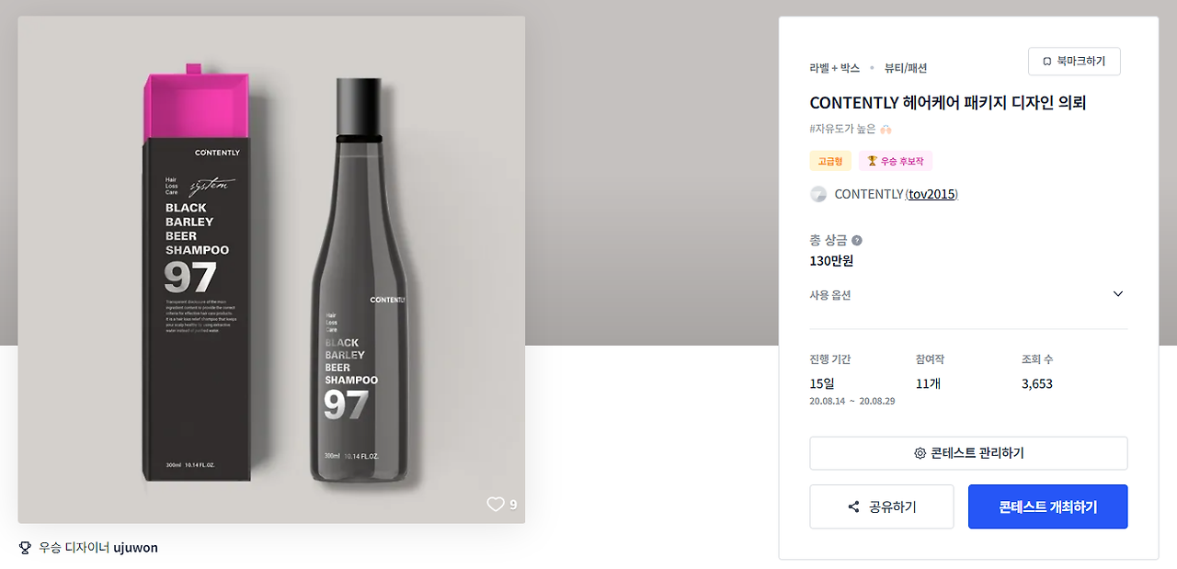This screenshot has height=569, width=1177.
Task: Open the shampoo package design image
Action: pyautogui.click(x=271, y=269)
